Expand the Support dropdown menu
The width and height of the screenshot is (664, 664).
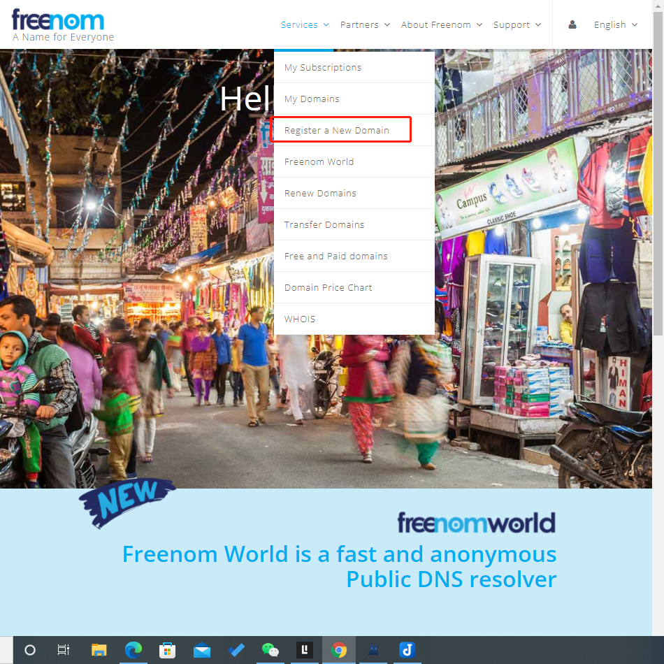pos(517,24)
